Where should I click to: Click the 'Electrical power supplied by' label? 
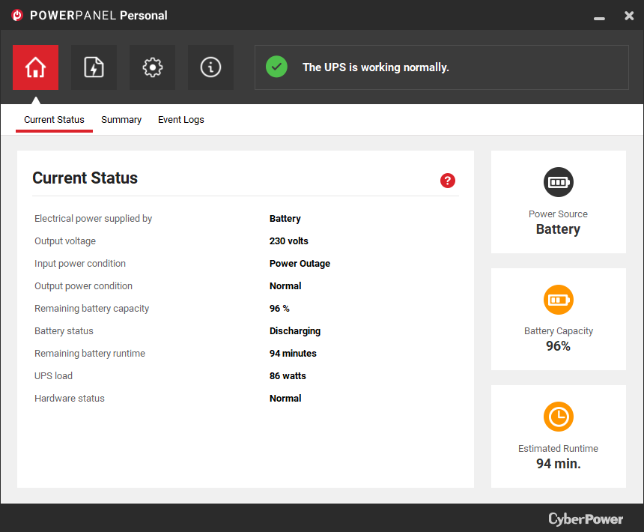click(94, 219)
